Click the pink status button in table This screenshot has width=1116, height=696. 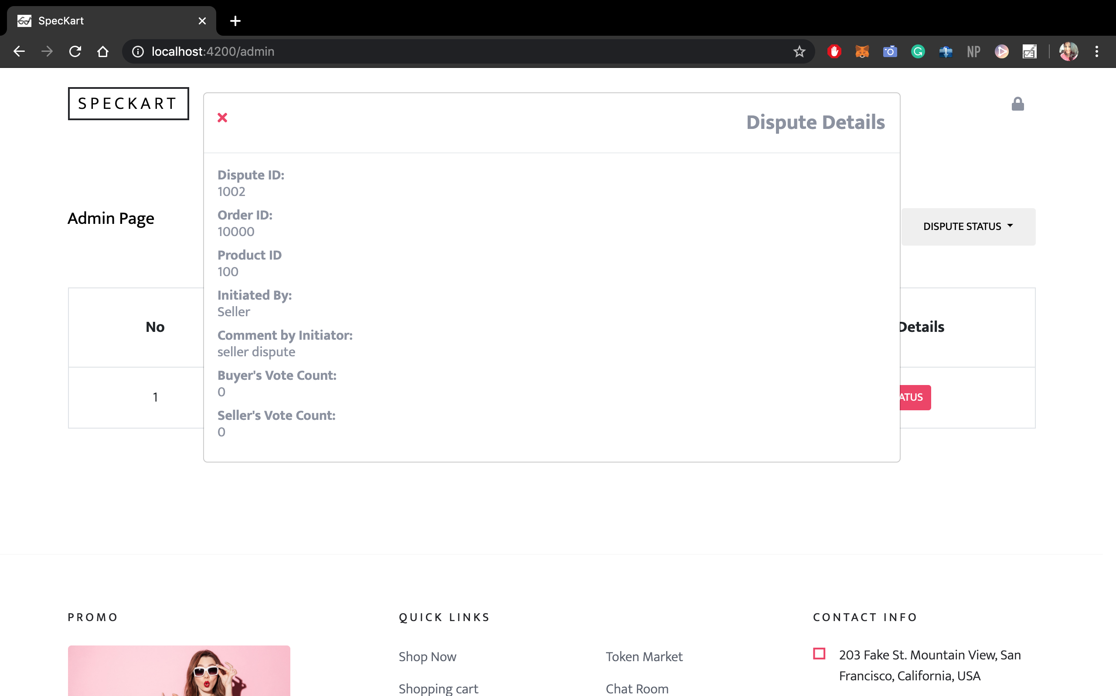[x=914, y=397]
